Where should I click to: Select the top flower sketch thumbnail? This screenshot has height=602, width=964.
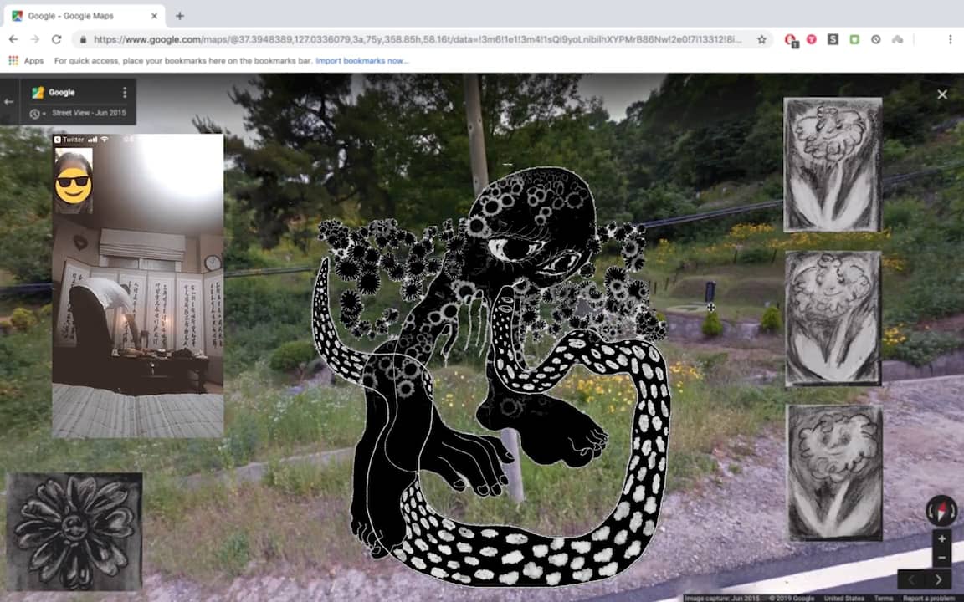point(833,165)
